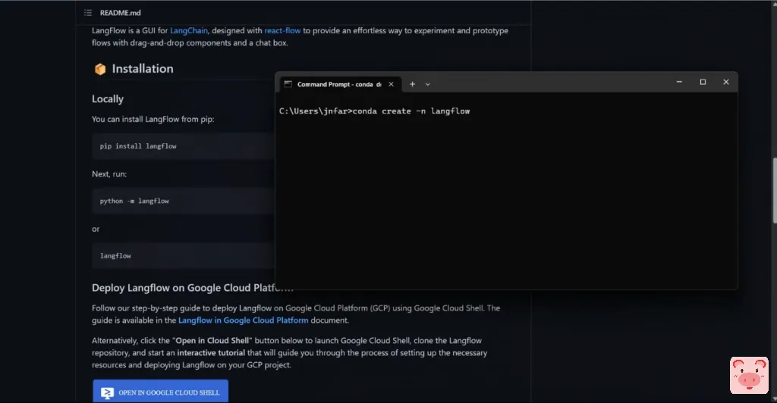Click the bold interactive tutorial text

tap(211, 353)
